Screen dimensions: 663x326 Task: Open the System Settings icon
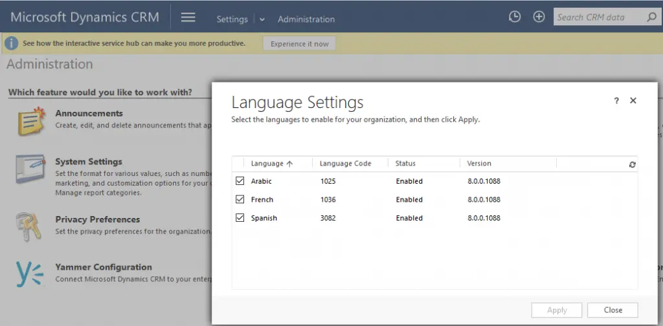click(x=30, y=168)
